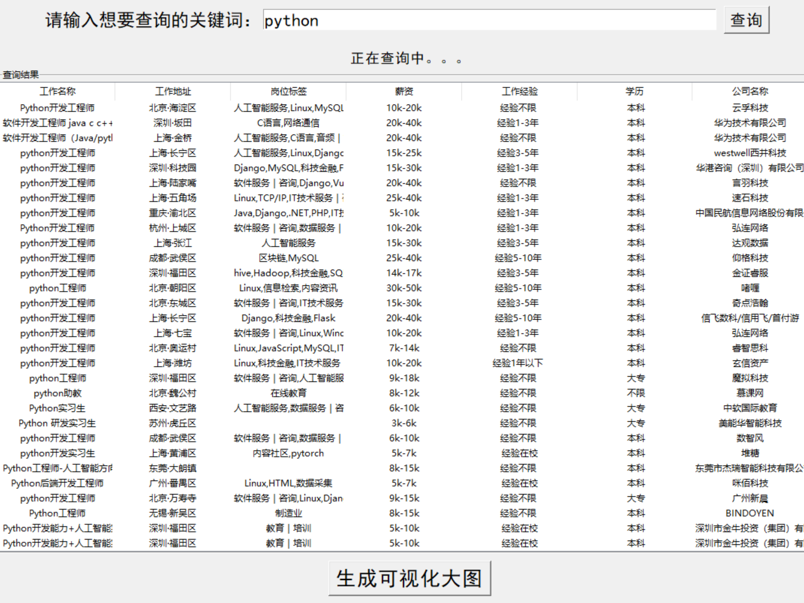
Task: Select the 无锡·新吴区 address cell
Action: click(x=173, y=513)
